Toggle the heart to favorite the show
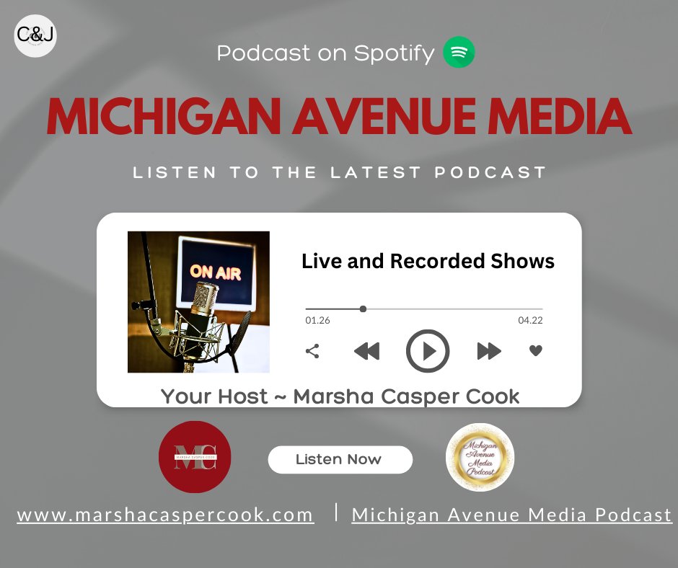 535,351
